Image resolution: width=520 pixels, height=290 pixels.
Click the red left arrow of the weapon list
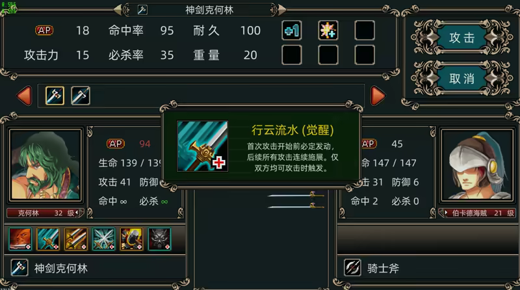(24, 96)
